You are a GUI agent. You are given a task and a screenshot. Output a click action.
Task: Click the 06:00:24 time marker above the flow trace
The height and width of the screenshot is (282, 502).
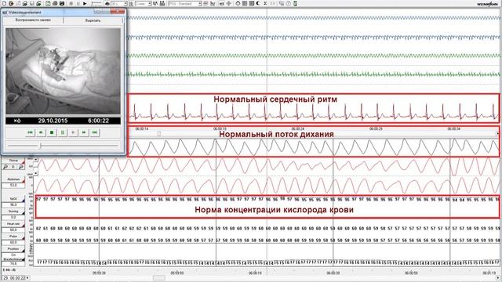(x=298, y=128)
